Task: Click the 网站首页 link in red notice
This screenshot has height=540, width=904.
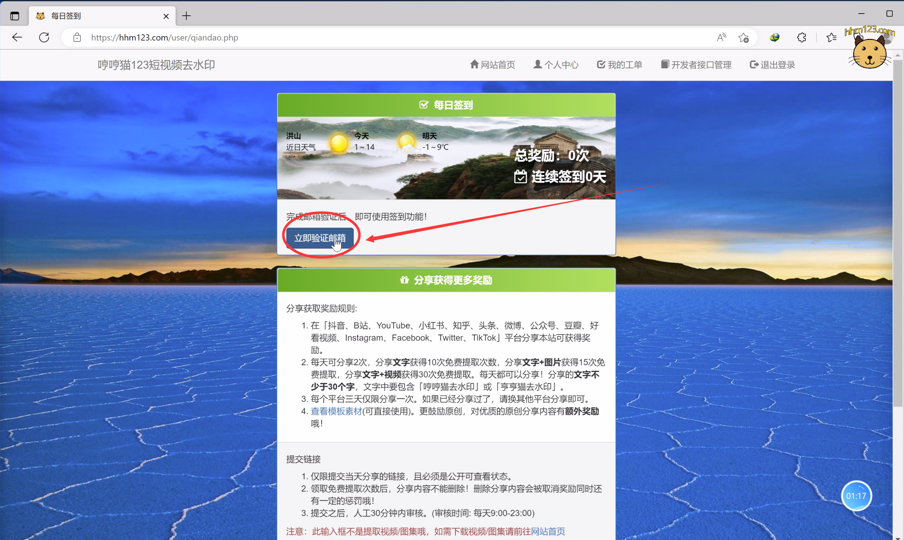Action: (548, 531)
